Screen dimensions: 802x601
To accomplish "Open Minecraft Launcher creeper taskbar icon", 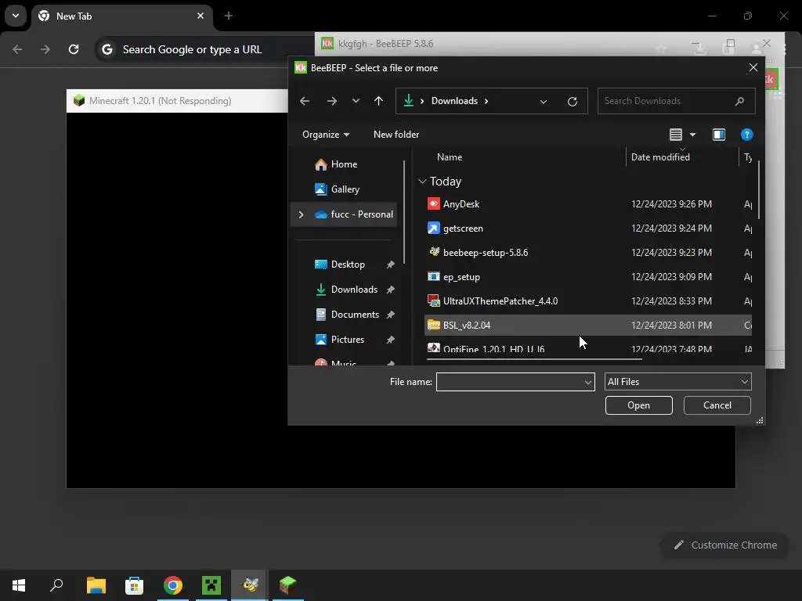I will pyautogui.click(x=211, y=585).
